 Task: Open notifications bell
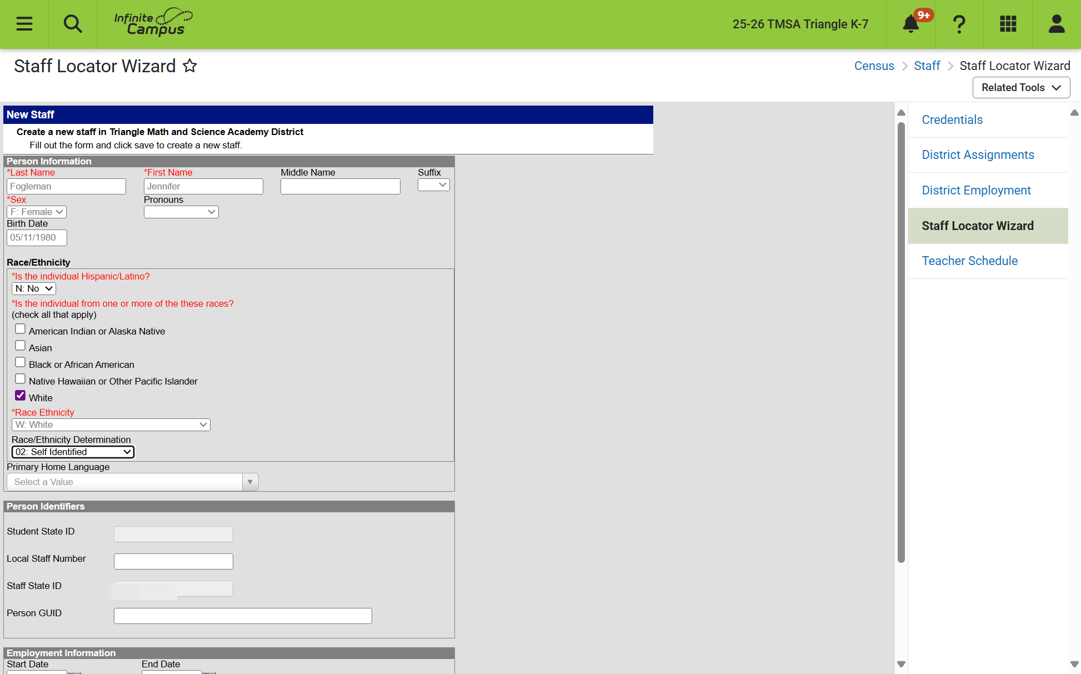click(910, 24)
